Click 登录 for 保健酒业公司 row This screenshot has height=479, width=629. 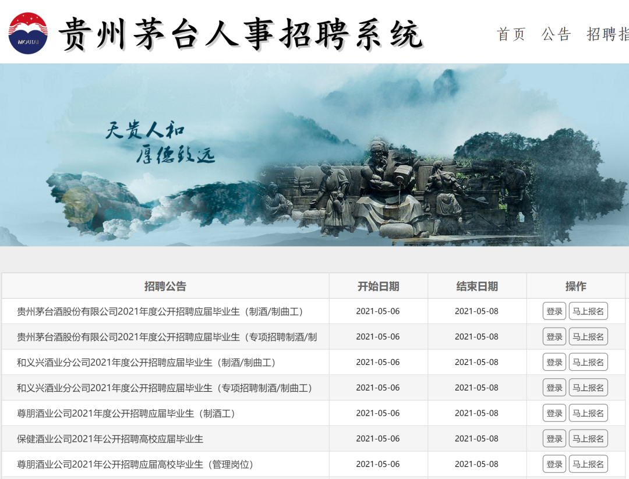click(x=554, y=438)
